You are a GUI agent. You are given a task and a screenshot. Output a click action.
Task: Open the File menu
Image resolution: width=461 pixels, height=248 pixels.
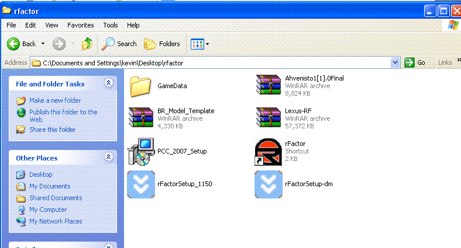pyautogui.click(x=11, y=25)
